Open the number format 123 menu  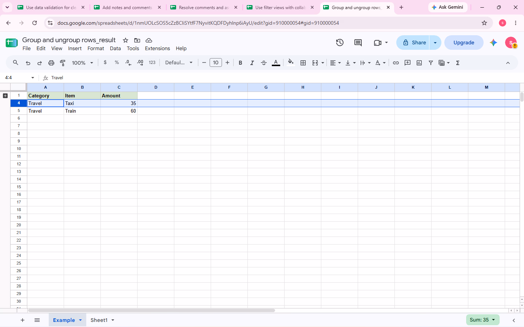(x=152, y=62)
